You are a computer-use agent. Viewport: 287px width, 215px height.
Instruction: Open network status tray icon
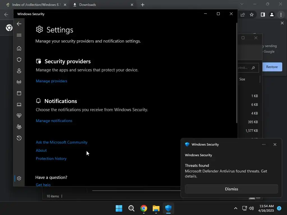coord(244,208)
